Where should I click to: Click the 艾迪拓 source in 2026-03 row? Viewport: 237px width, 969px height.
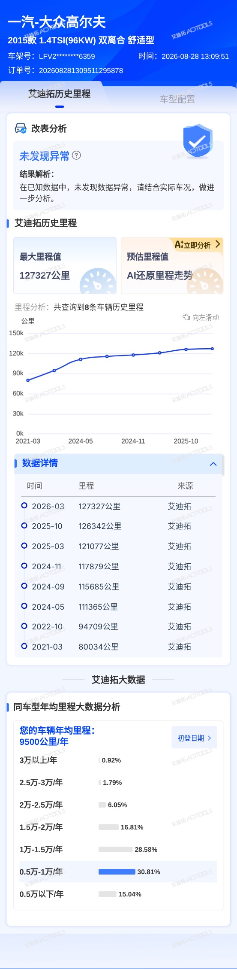180,507
